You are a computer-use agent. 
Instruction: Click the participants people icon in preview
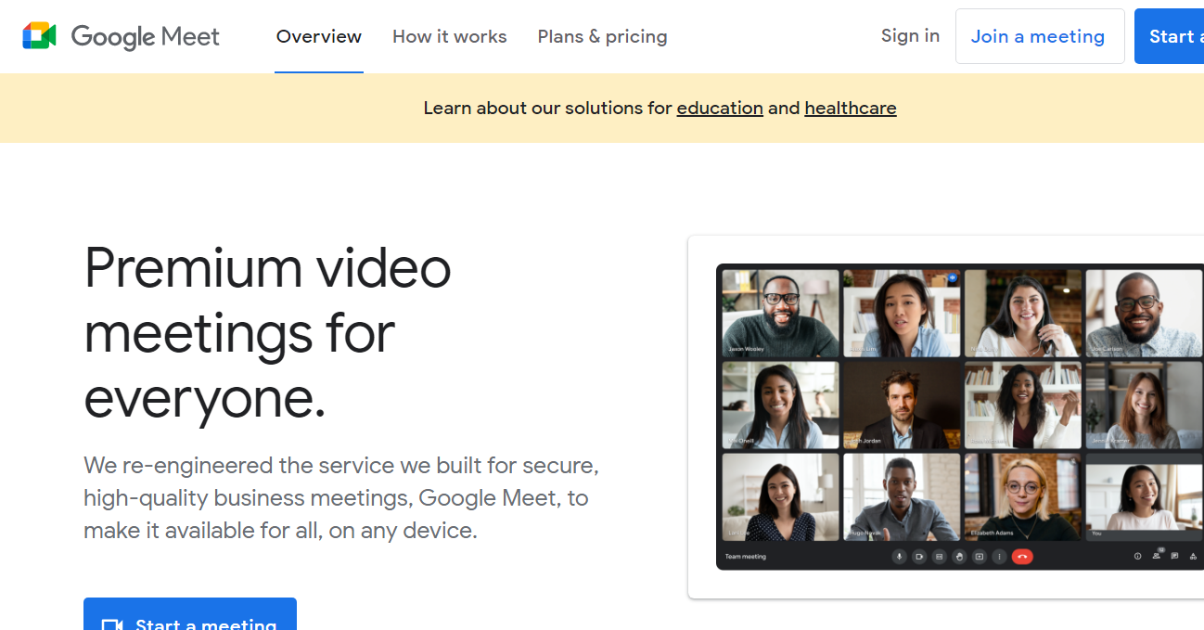point(1157,556)
